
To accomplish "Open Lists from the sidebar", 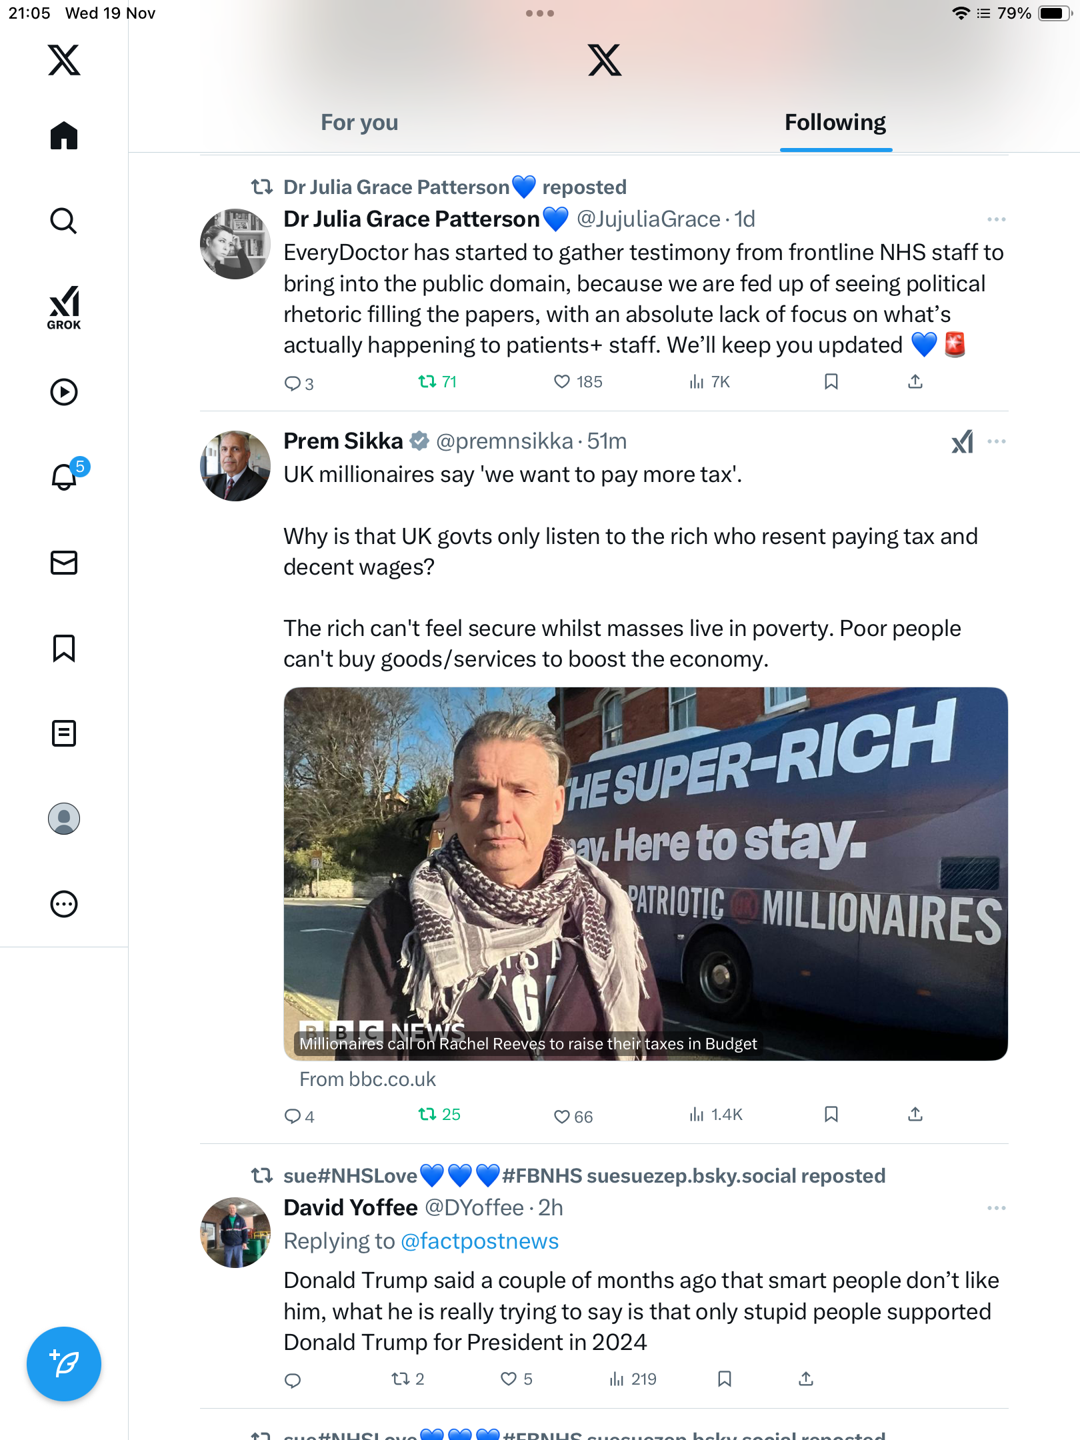I will [64, 733].
